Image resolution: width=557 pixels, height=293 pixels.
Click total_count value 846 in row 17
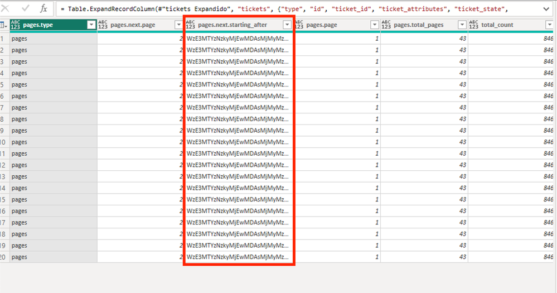511,222
